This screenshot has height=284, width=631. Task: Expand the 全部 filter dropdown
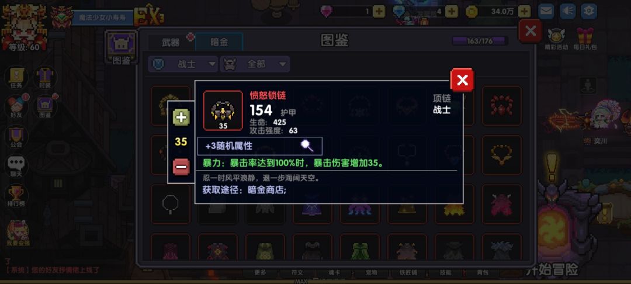coord(255,64)
